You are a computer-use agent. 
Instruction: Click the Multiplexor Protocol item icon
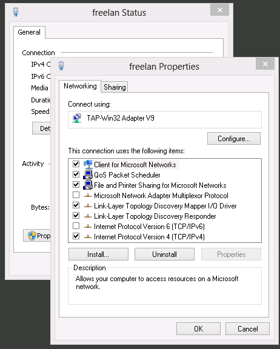88,196
